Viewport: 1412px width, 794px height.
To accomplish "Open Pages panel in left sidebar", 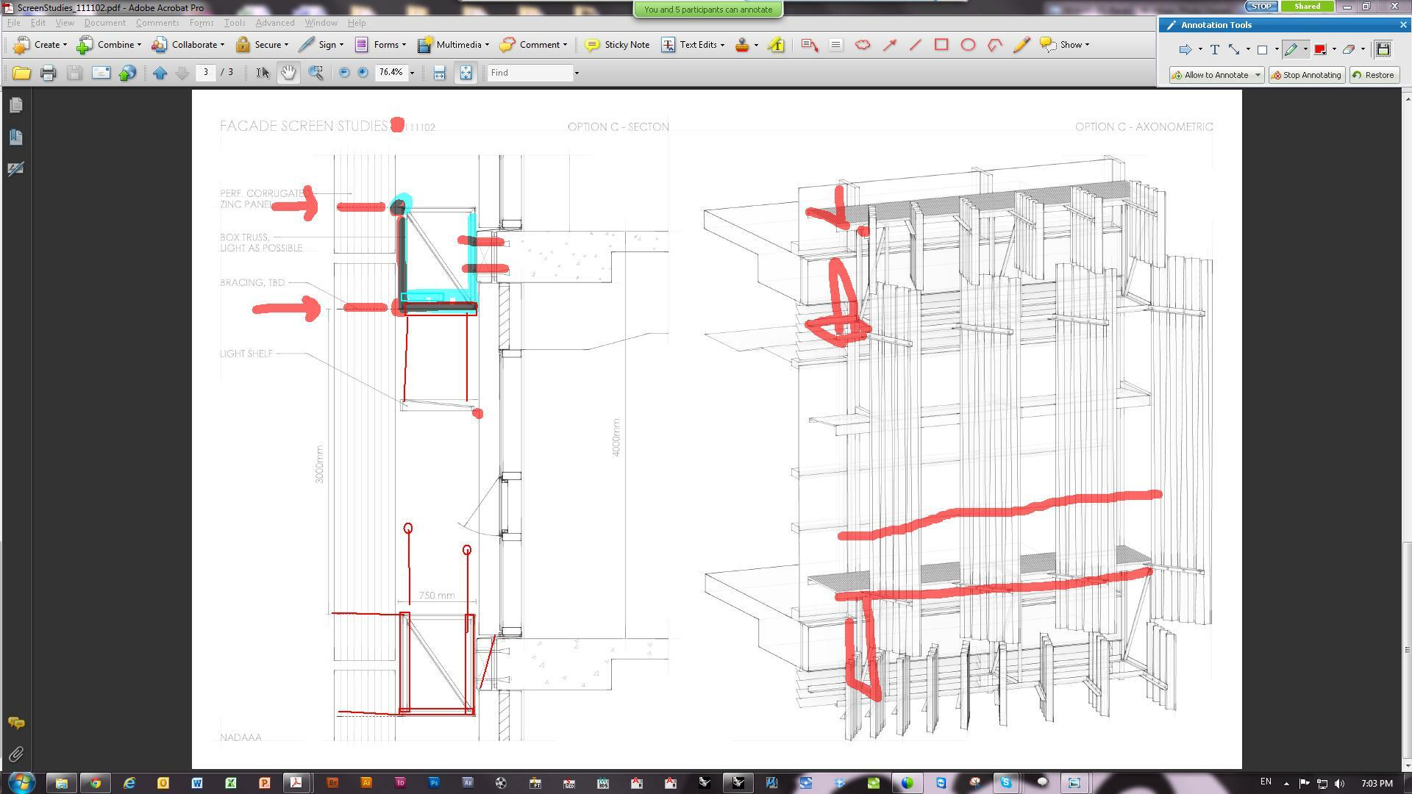I will [15, 105].
